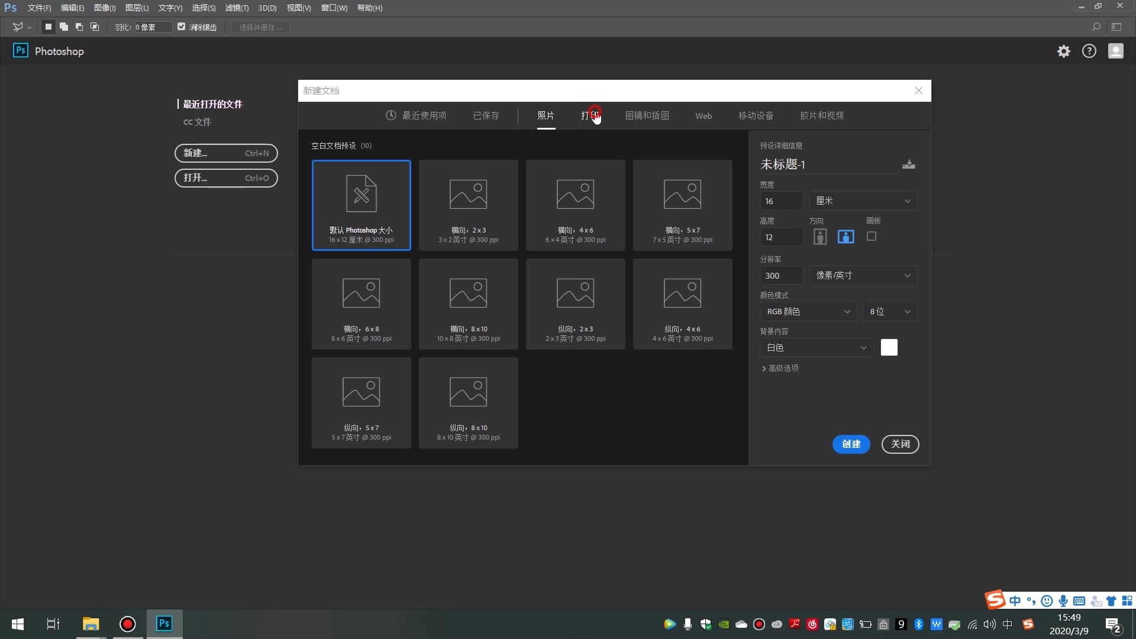Select the 横向, 4 x 6 preset thumbnail
The image size is (1136, 639).
575,205
